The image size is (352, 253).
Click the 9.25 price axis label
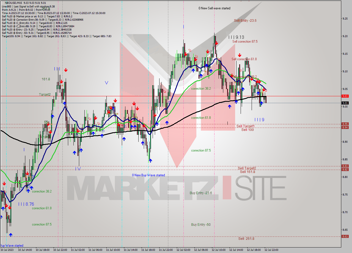pyautogui.click(x=346, y=19)
